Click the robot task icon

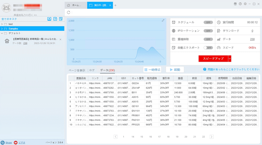point(7,41)
